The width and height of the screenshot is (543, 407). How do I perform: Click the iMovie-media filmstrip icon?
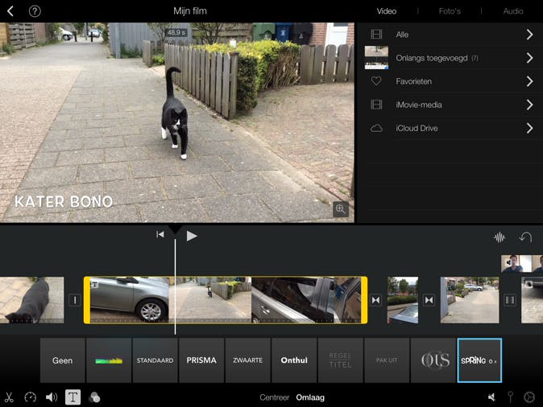tap(376, 105)
